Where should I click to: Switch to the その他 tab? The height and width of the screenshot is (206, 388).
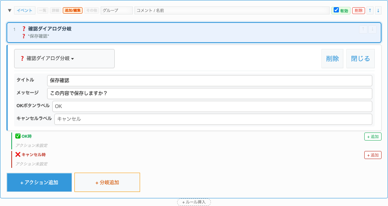pos(91,10)
